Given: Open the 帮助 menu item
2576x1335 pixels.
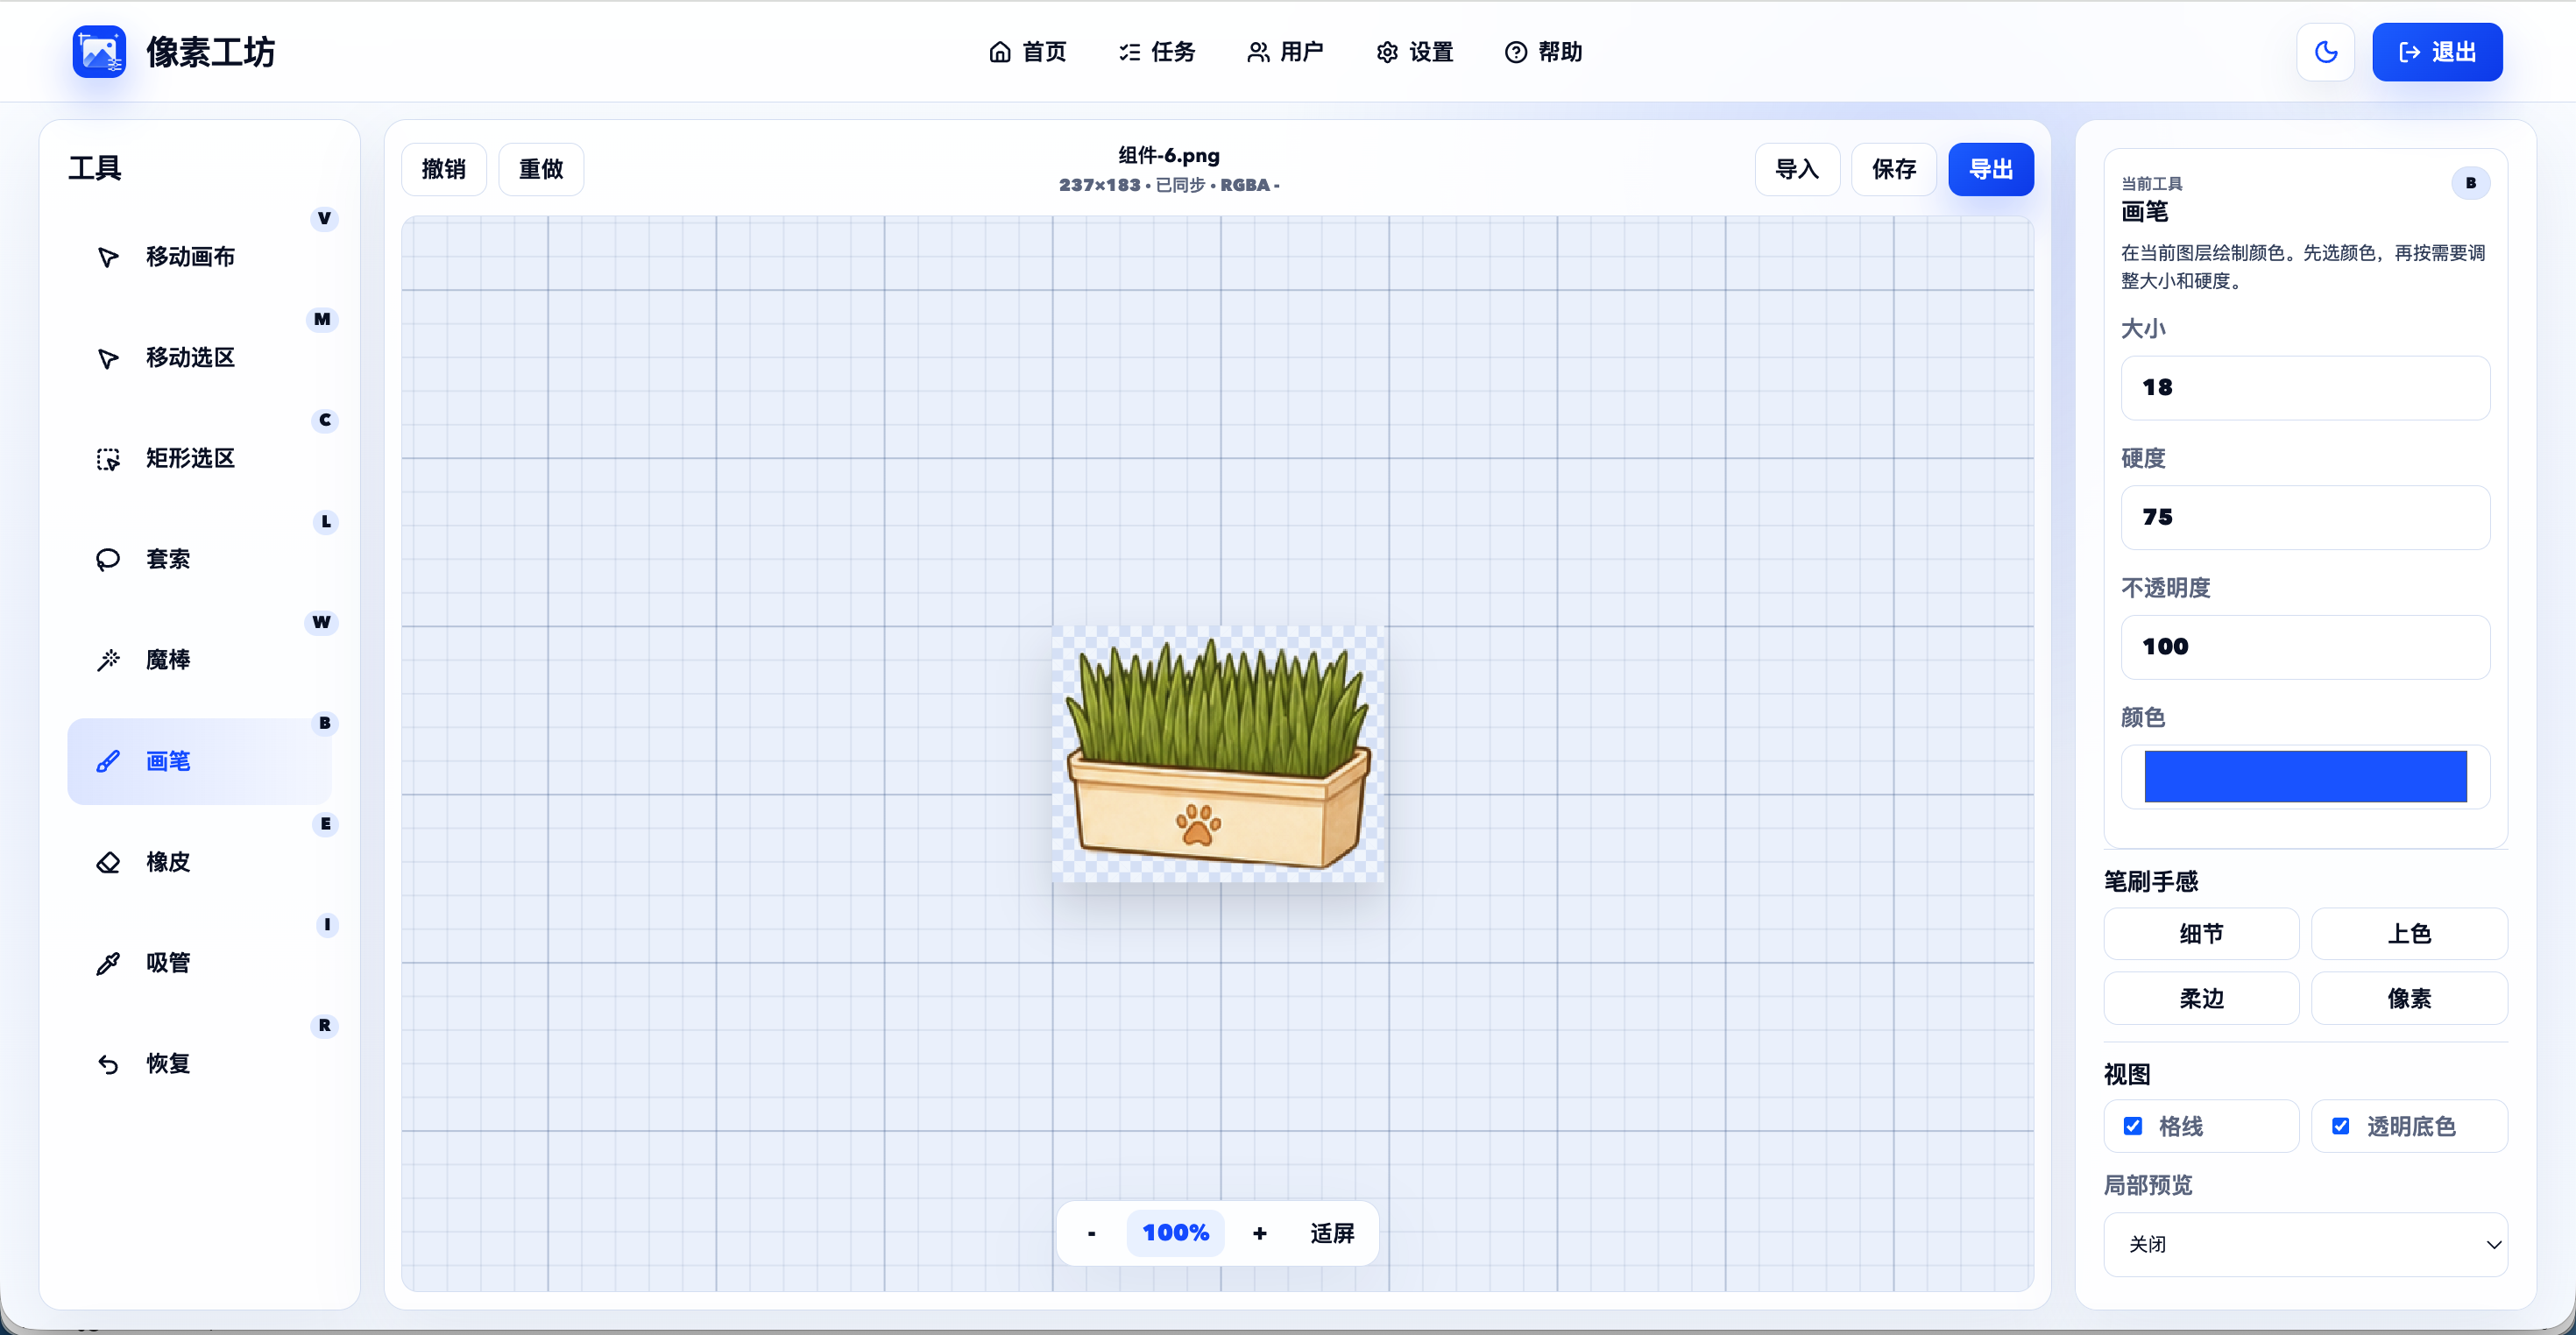Looking at the screenshot, I should 1544,52.
